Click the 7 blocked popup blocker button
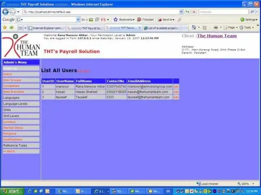Screen dimensions: 261x195 point(145,19)
